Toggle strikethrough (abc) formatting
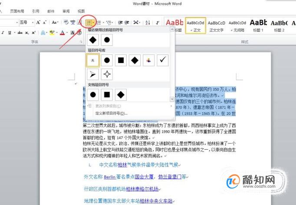 (20, 33)
